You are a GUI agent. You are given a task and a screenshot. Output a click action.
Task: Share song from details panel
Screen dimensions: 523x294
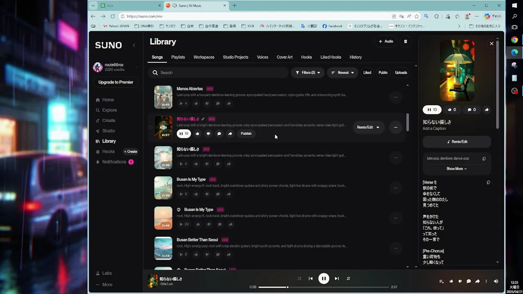pyautogui.click(x=487, y=109)
